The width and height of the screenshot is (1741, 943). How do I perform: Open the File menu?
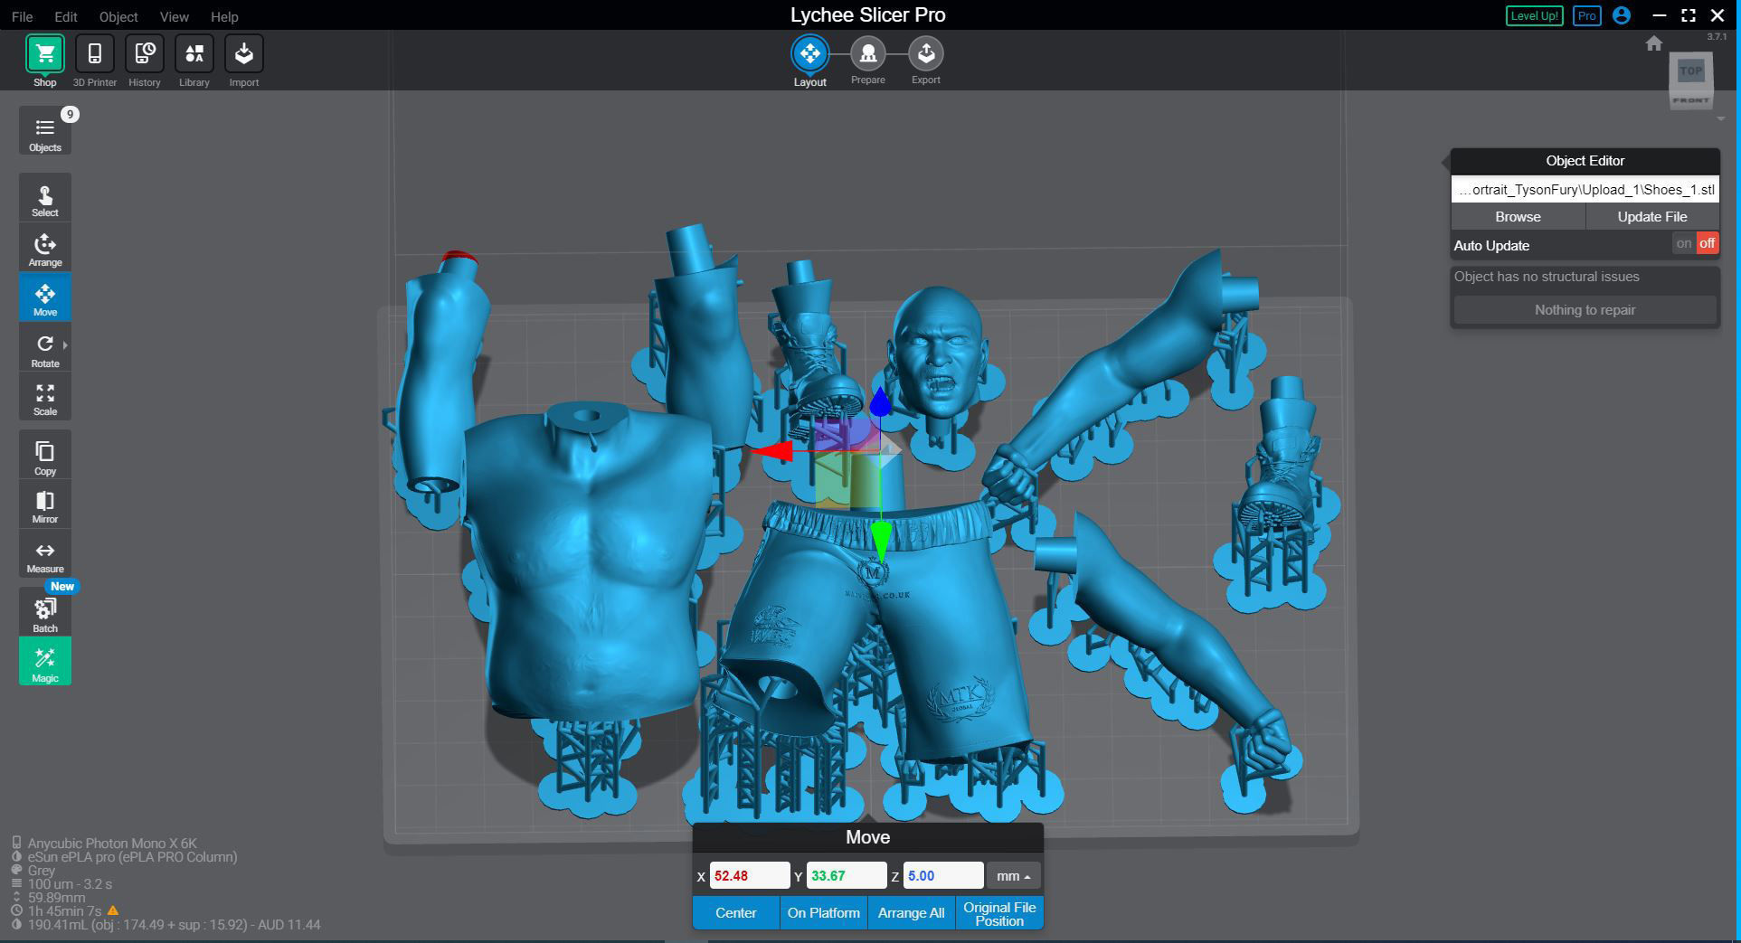point(22,16)
